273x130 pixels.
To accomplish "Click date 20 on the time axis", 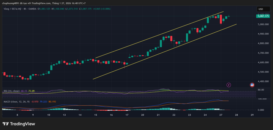I will [143, 115].
